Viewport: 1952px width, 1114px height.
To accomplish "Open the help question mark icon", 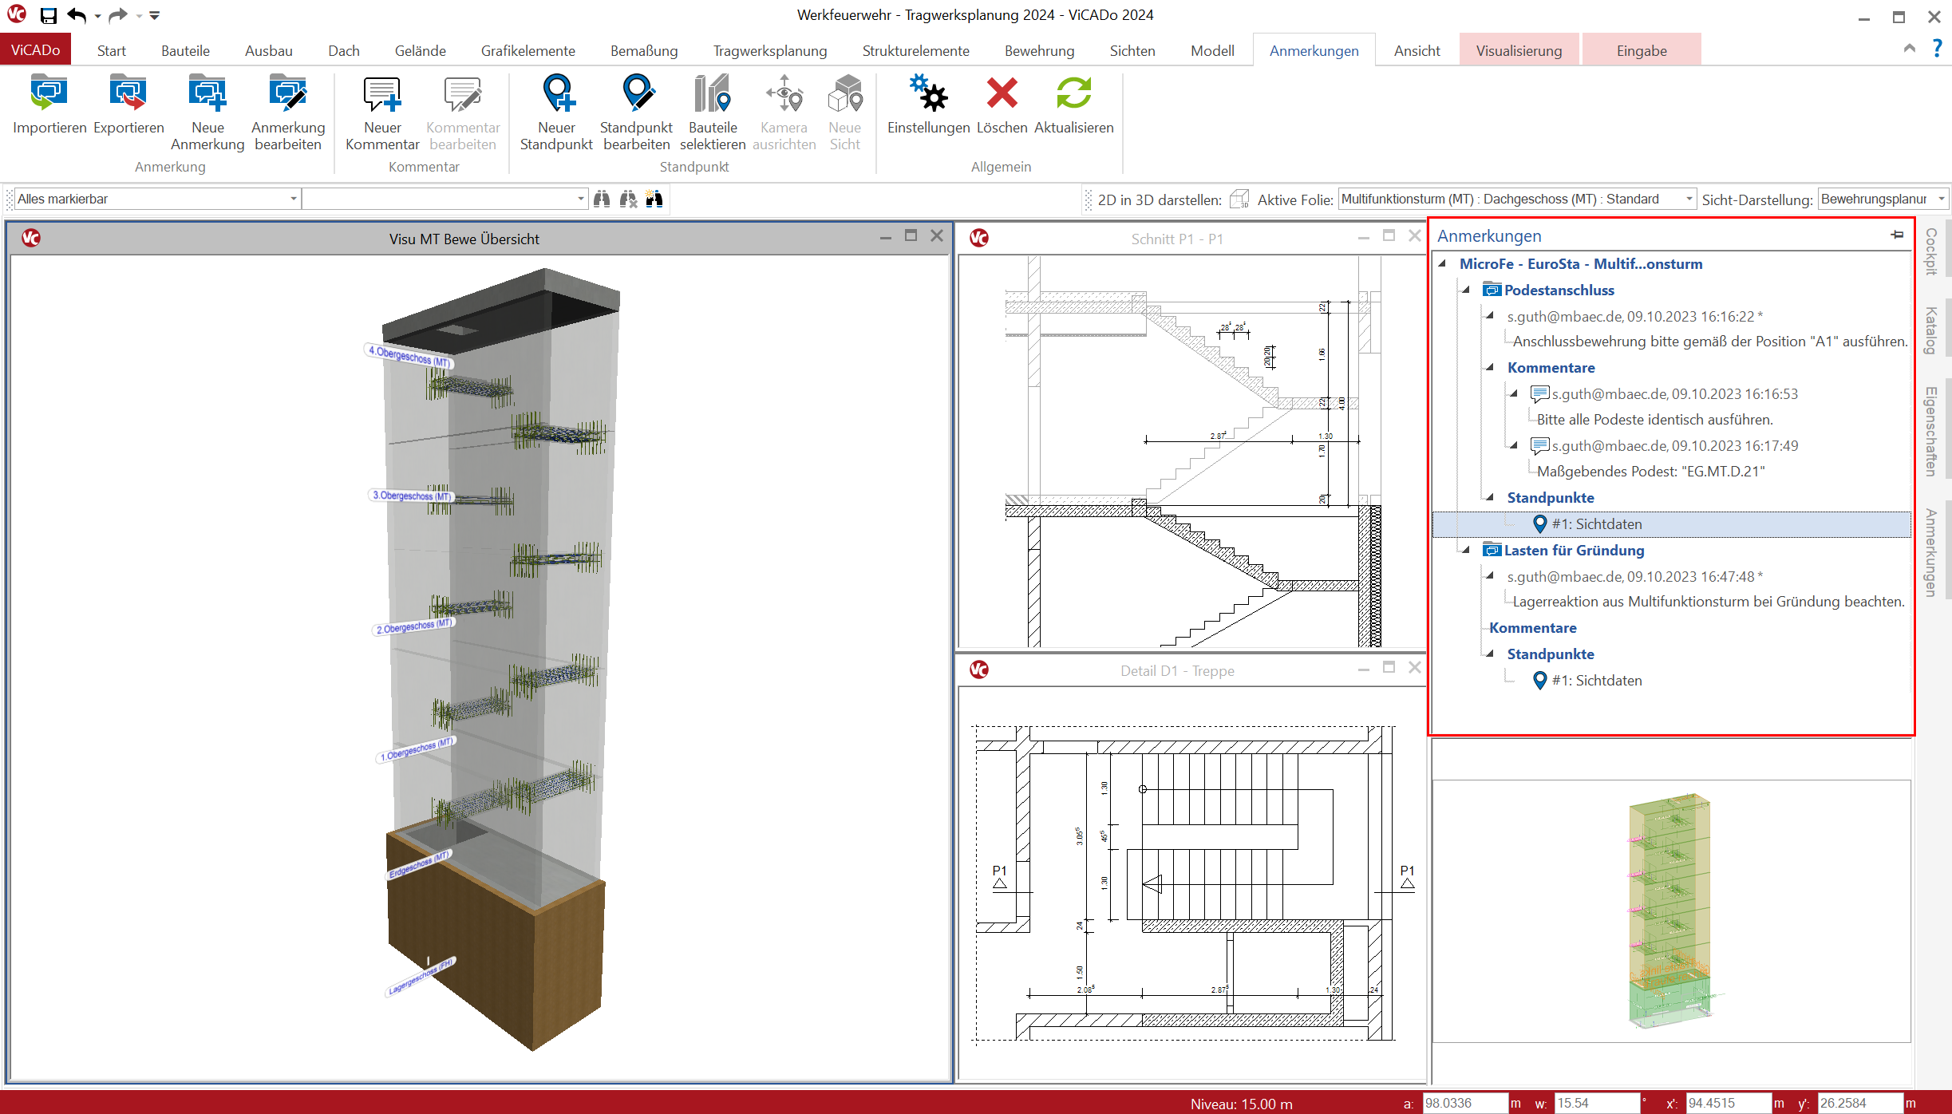I will tap(1937, 49).
